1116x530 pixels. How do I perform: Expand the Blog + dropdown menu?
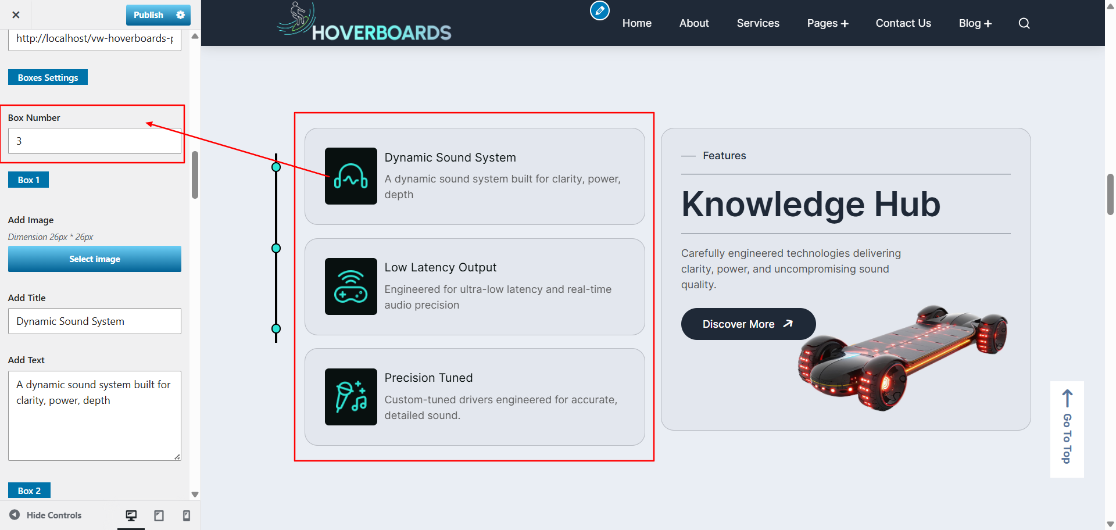[975, 23]
